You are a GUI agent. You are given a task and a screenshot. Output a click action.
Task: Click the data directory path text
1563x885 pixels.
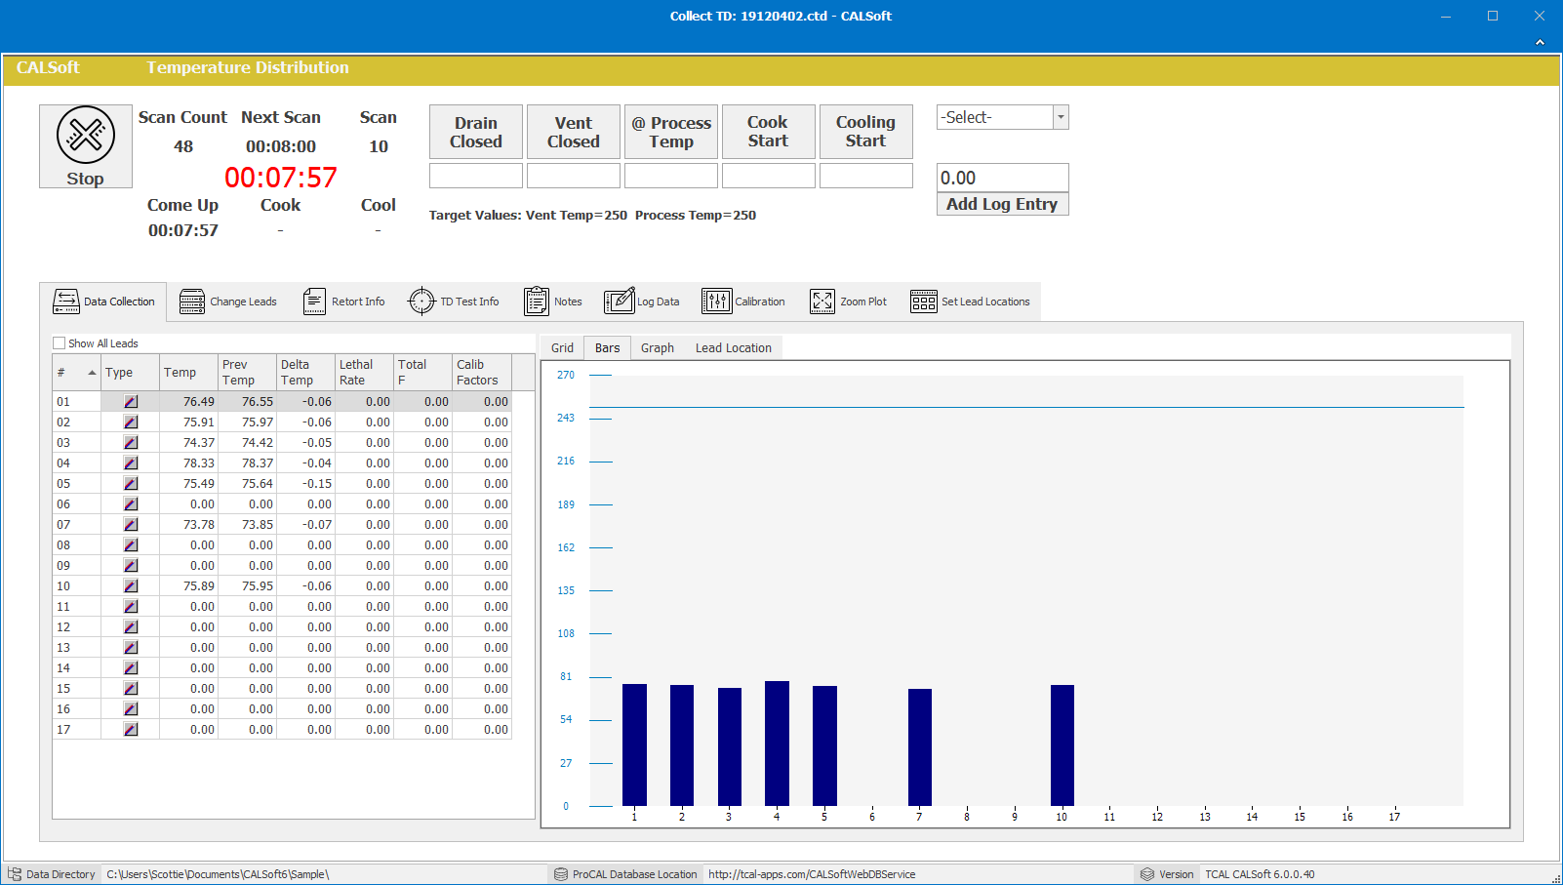tap(218, 874)
